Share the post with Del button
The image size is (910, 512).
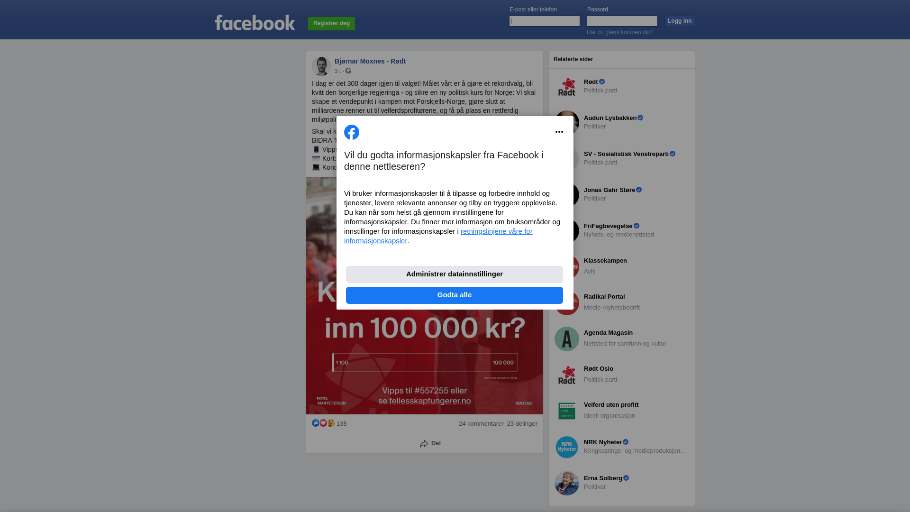(430, 444)
